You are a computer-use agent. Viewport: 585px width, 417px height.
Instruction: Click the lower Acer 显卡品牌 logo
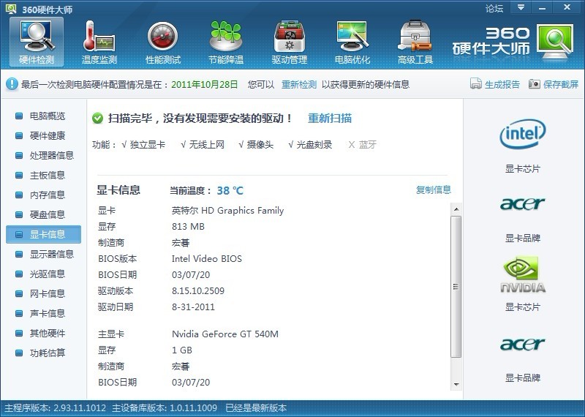click(x=522, y=344)
